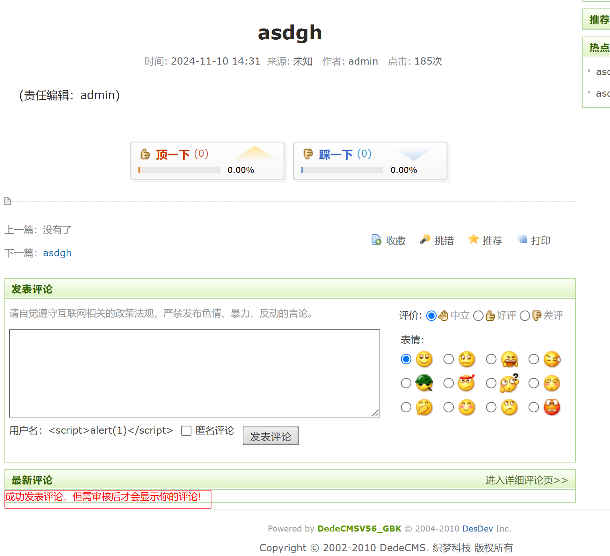Select radio for the blushing emoticon
Image resolution: width=610 pixels, height=556 pixels.
[449, 407]
